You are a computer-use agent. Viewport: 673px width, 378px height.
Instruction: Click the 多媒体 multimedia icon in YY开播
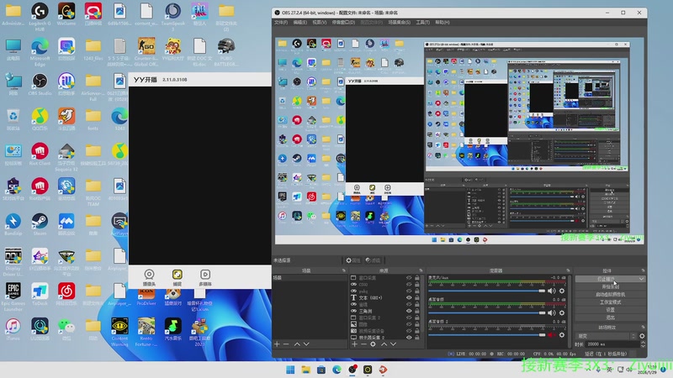point(204,276)
